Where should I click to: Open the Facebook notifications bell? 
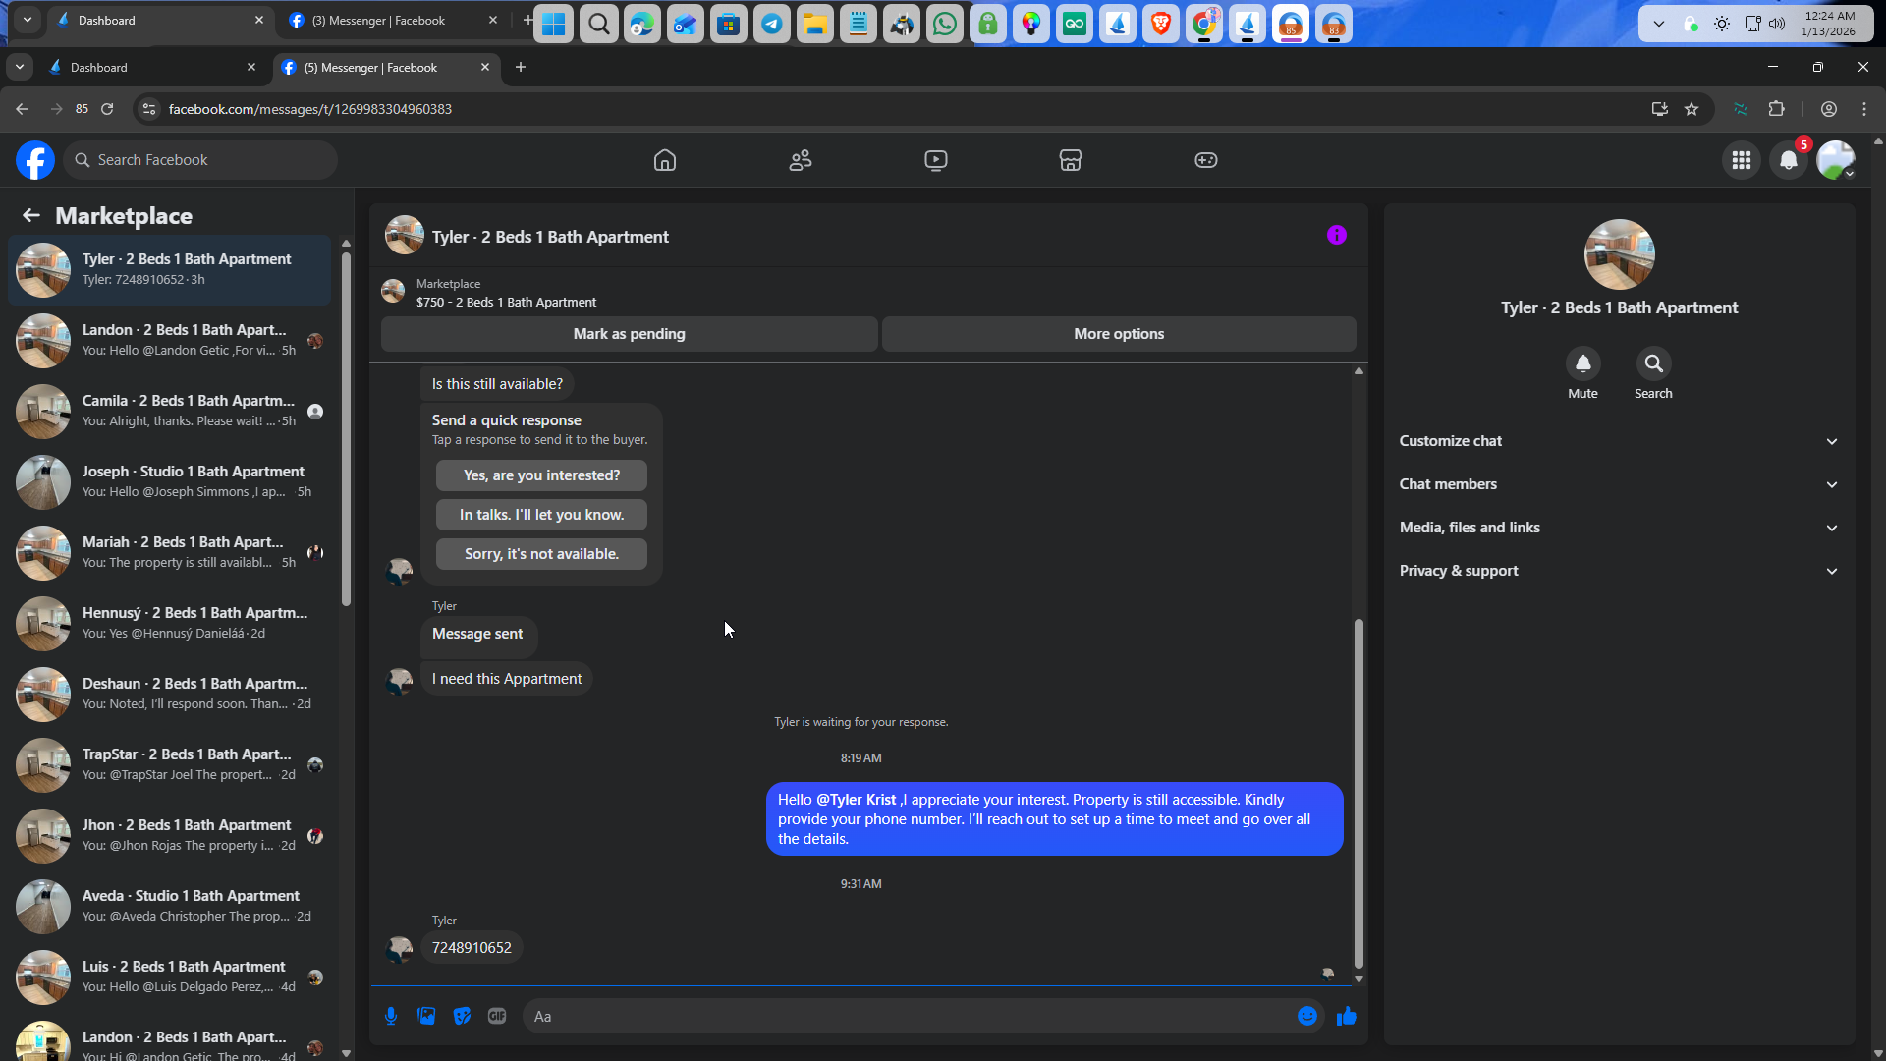pos(1789,160)
